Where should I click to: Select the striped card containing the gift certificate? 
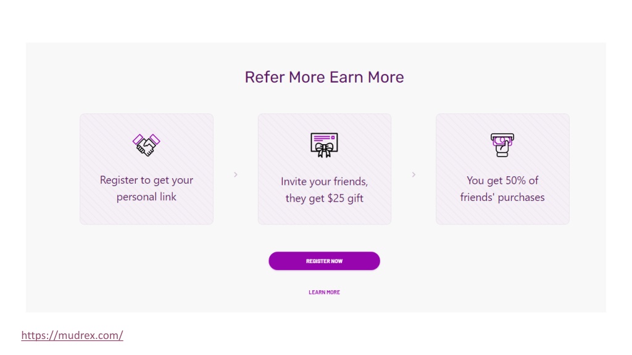coord(324,169)
